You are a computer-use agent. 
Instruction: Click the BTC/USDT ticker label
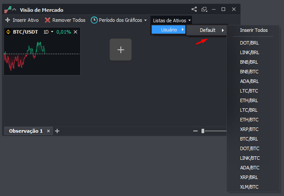pos(25,32)
